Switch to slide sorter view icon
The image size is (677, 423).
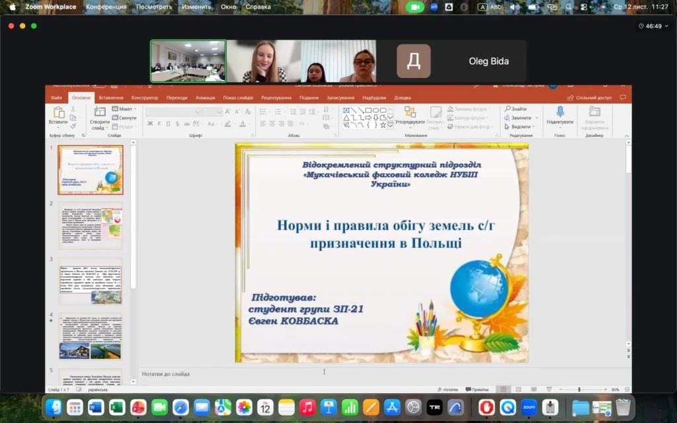(517, 390)
